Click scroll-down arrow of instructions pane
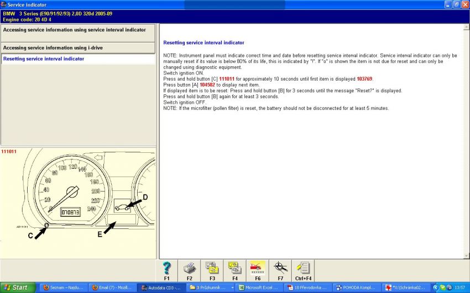The image size is (470, 293). (466, 256)
